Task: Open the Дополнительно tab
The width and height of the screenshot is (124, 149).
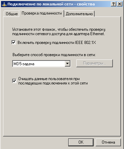Action: [79, 14]
